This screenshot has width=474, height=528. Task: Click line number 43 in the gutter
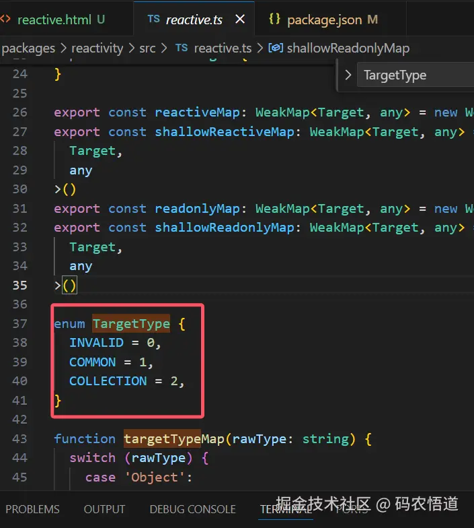pyautogui.click(x=20, y=439)
